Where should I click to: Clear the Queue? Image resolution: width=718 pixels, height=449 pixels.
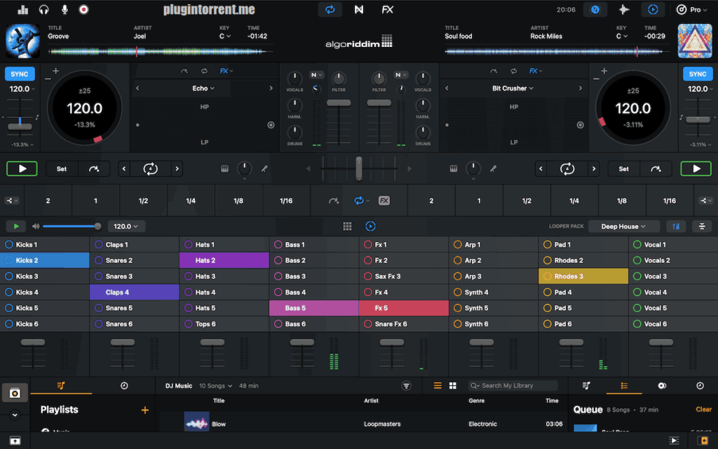(x=703, y=410)
